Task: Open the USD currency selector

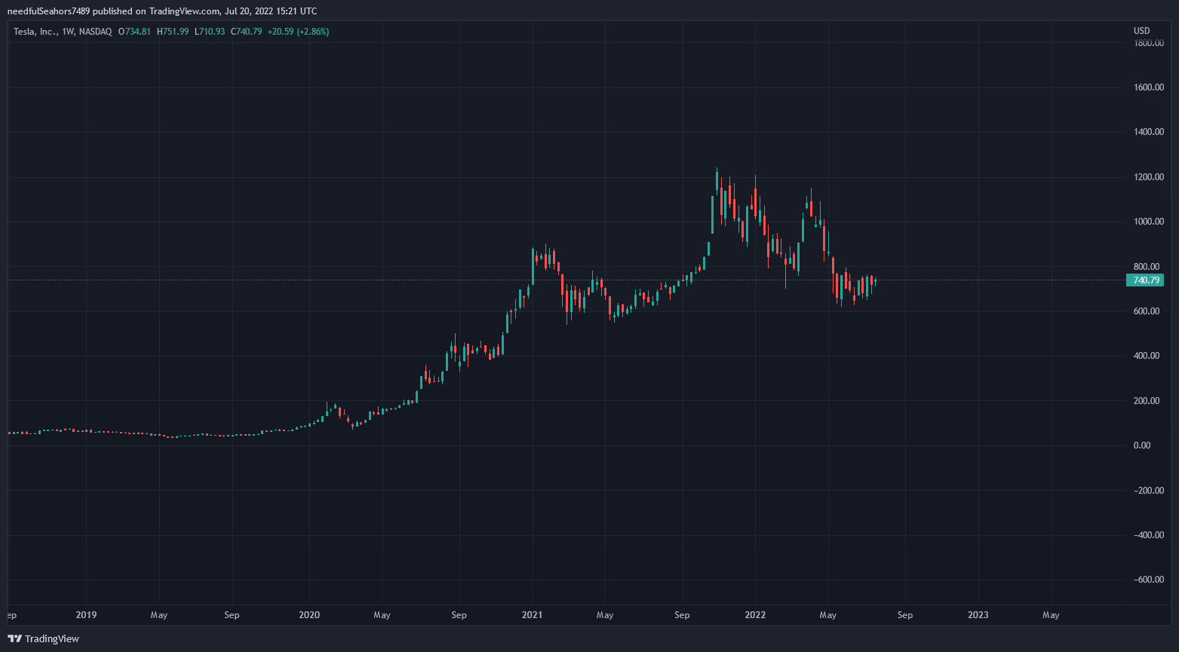Action: tap(1141, 31)
